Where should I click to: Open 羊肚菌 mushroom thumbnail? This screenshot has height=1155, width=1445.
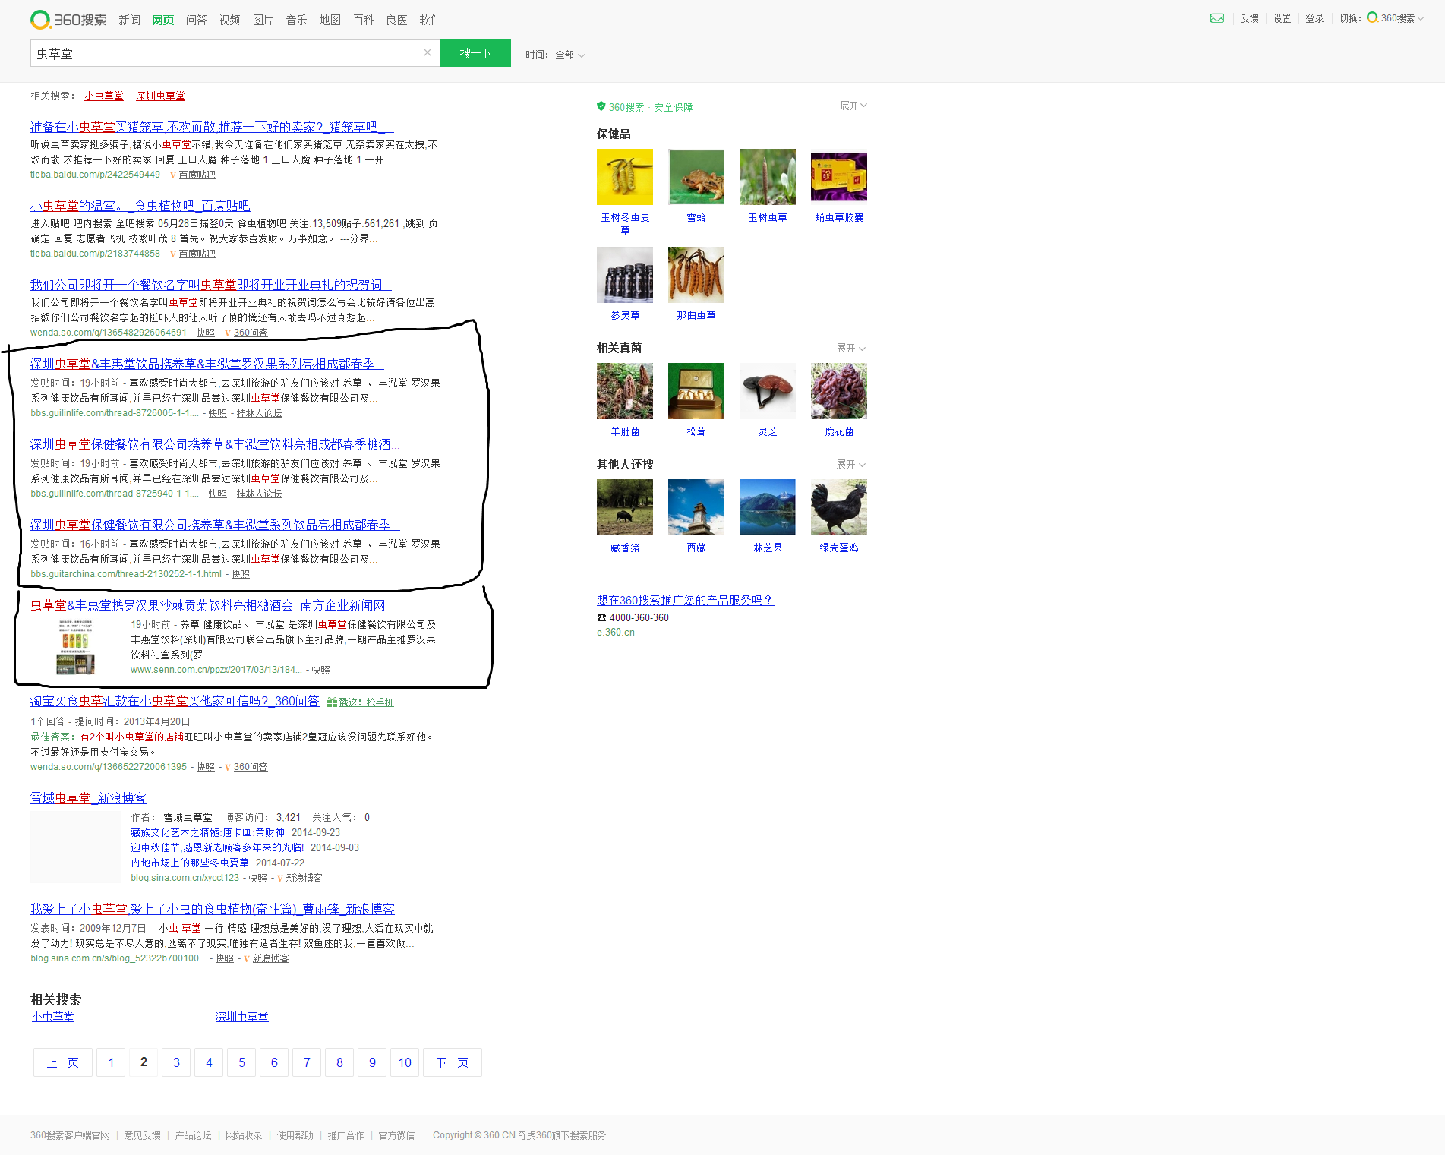tap(625, 391)
